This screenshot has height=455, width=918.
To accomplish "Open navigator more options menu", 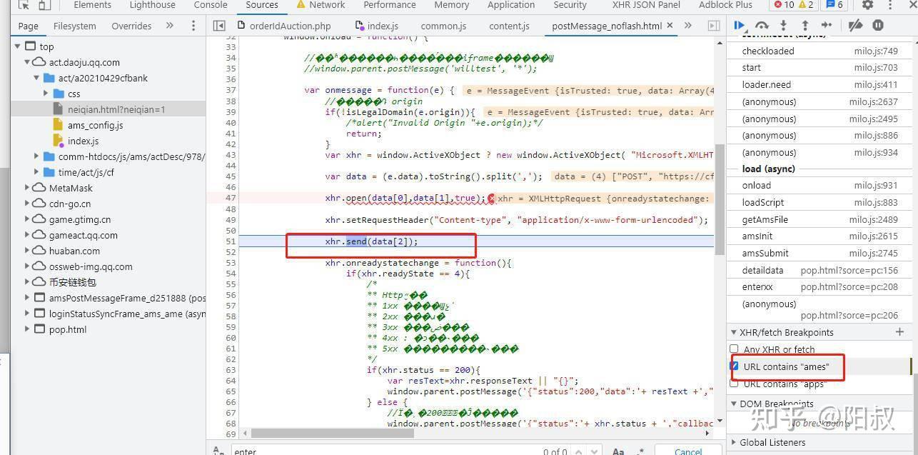I will point(193,26).
